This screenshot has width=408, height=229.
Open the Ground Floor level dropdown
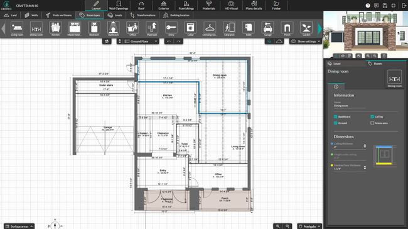pos(141,41)
